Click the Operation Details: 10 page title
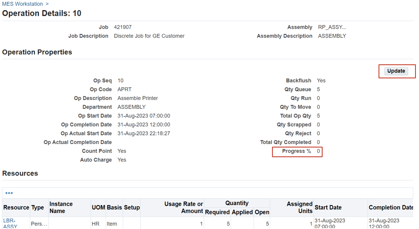 pyautogui.click(x=42, y=13)
